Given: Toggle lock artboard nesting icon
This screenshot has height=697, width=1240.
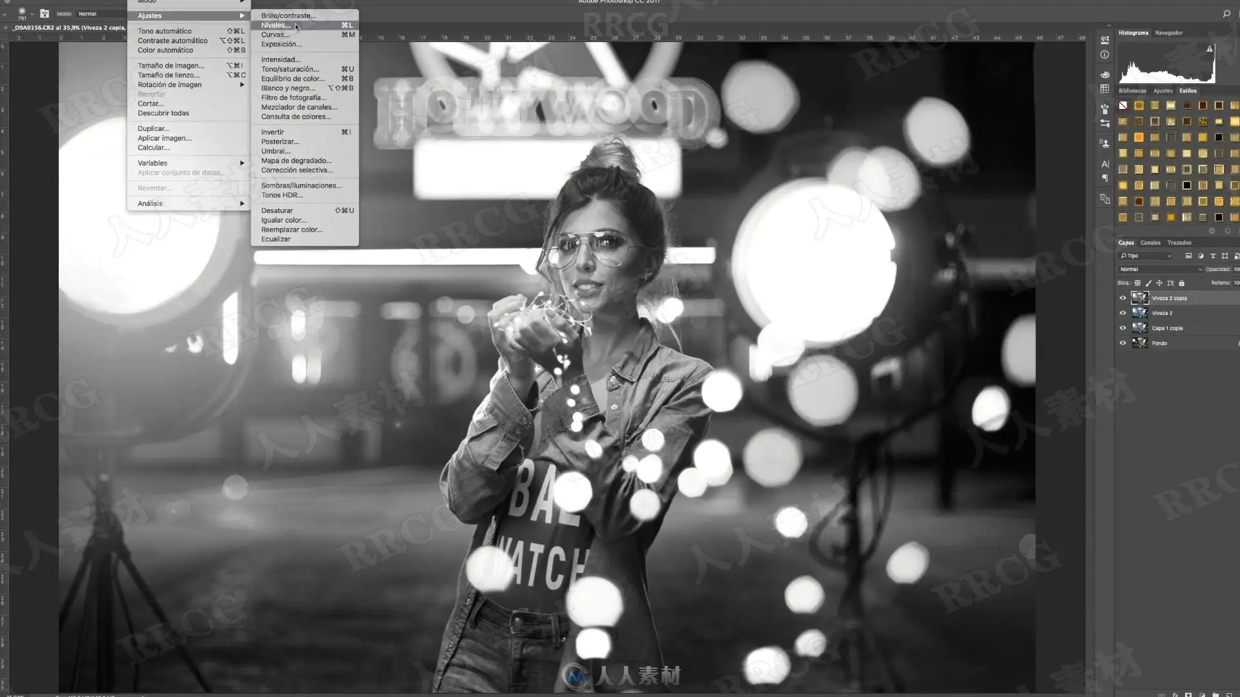Looking at the screenshot, I should pyautogui.click(x=1170, y=283).
